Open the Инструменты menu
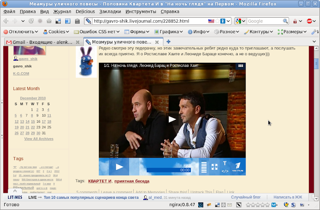This screenshot has height=210, width=320. pos(141,12)
